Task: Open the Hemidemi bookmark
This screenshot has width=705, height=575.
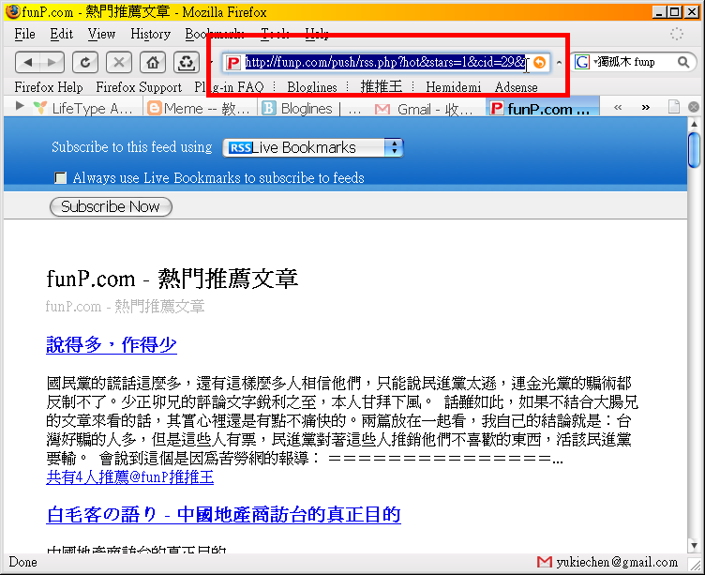Action: [x=453, y=87]
